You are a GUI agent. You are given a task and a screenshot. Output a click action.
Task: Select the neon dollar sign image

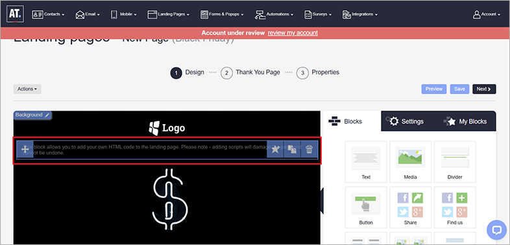(x=169, y=199)
